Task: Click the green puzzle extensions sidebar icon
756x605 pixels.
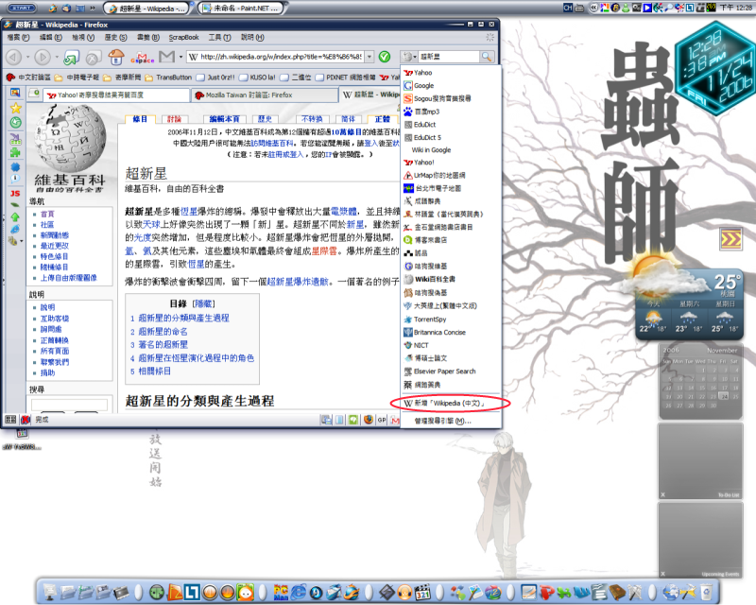Action: pyautogui.click(x=15, y=153)
